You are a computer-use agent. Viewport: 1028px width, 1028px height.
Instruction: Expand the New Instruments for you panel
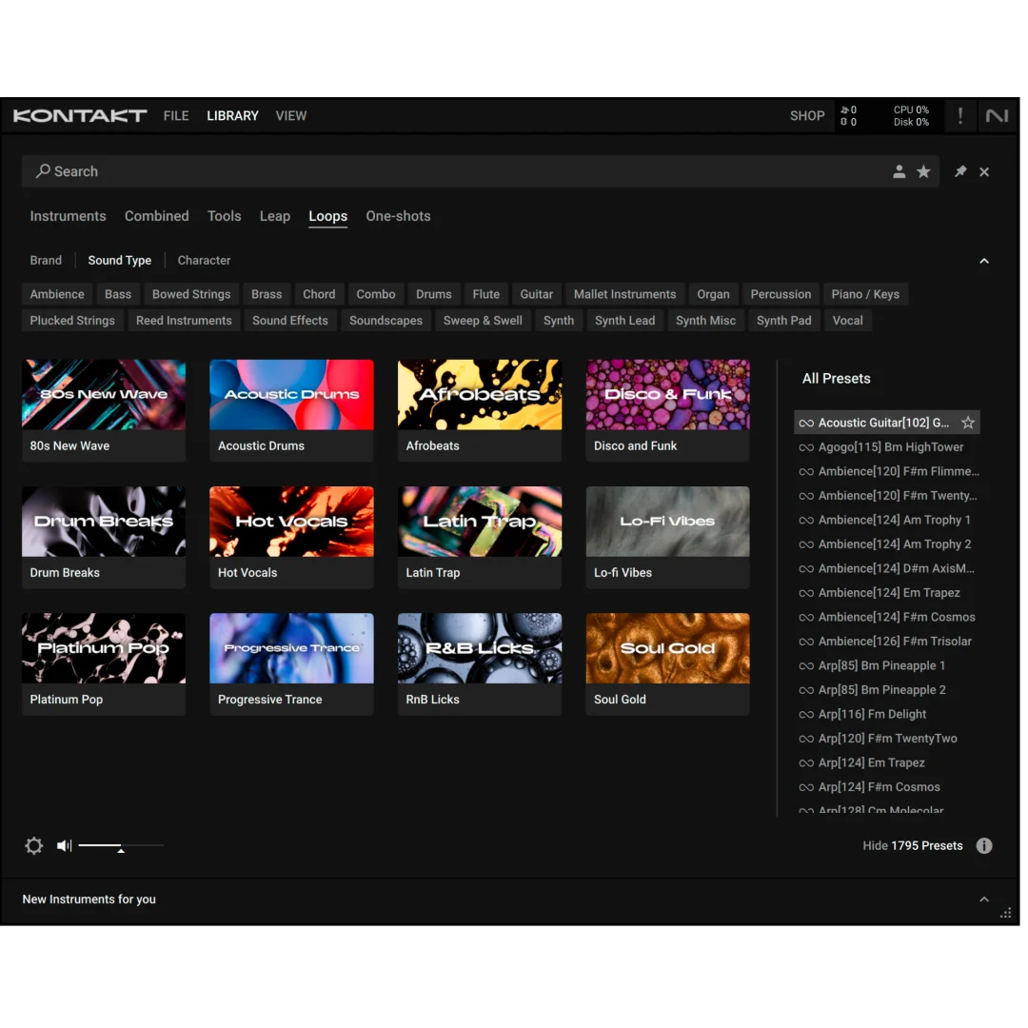tap(984, 899)
